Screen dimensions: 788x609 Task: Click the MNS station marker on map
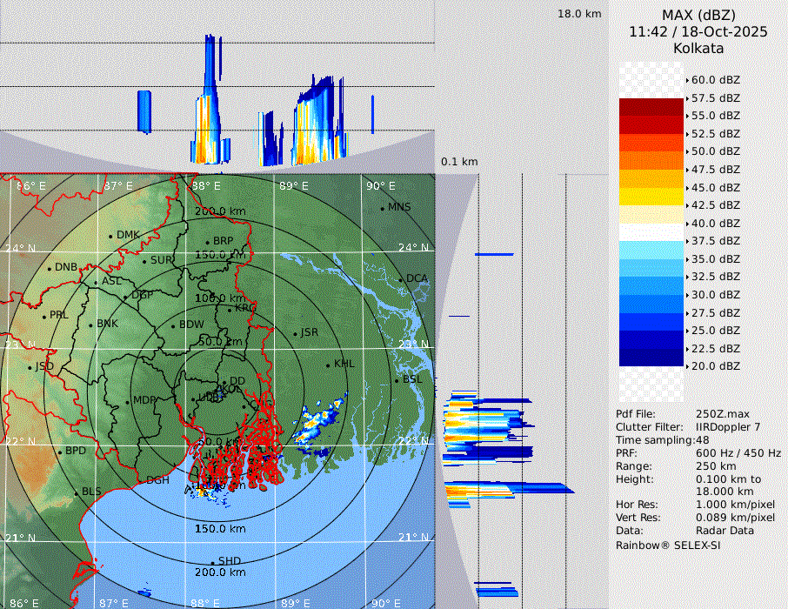(383, 208)
